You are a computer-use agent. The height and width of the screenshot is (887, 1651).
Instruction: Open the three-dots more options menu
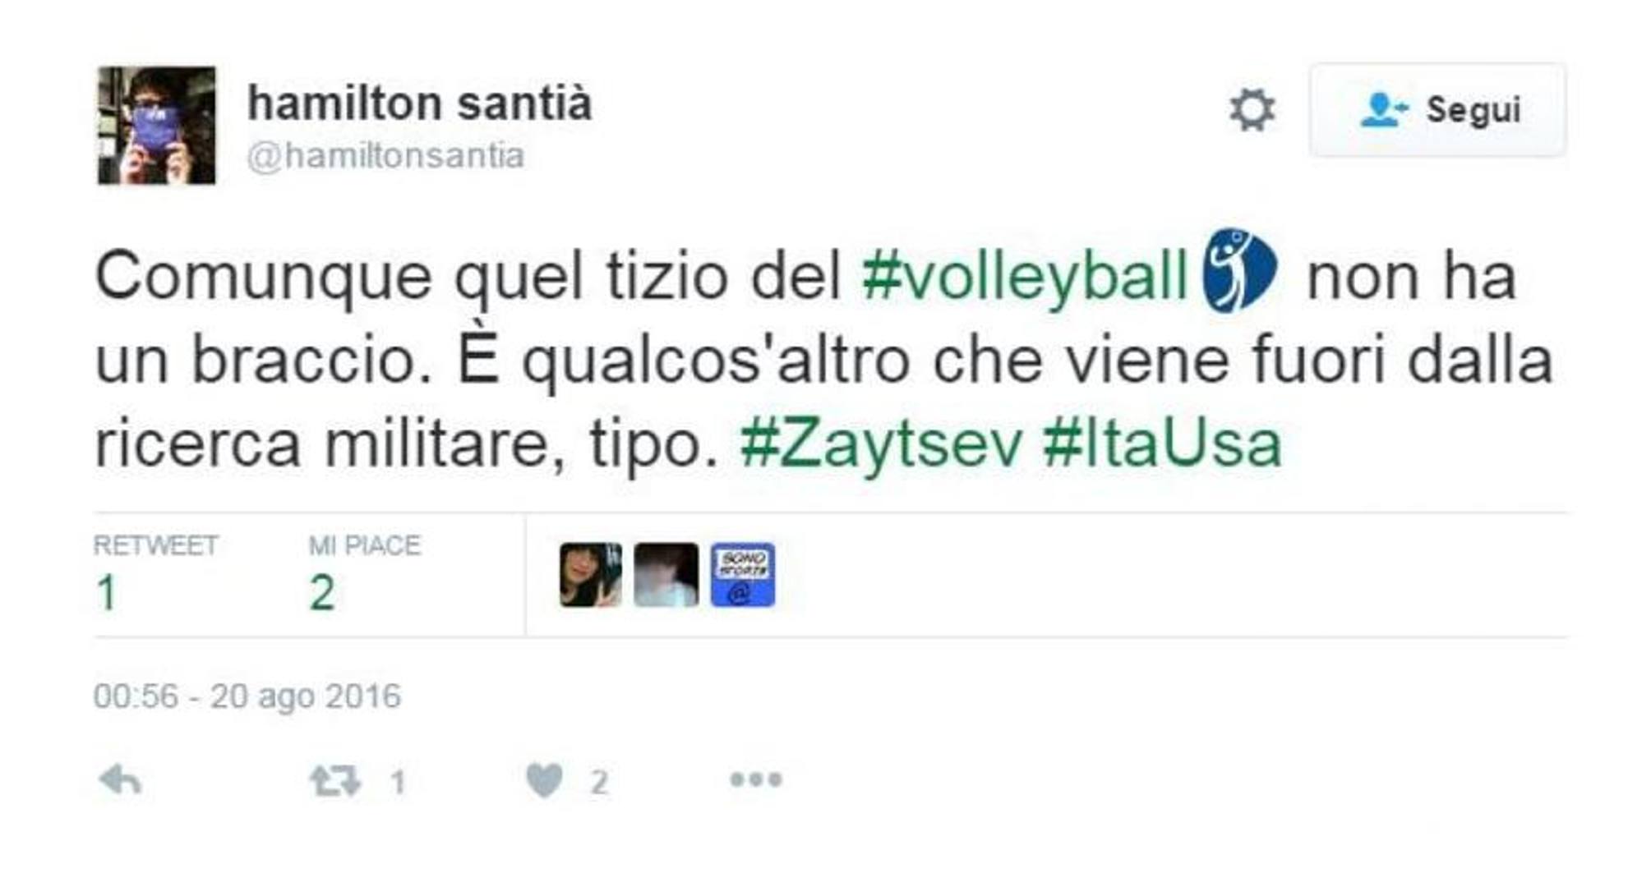756,779
